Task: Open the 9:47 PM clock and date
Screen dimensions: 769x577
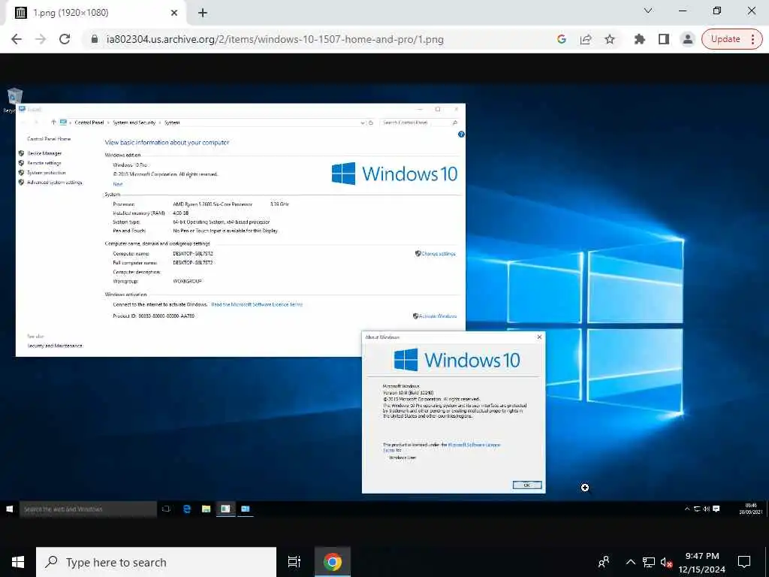Action: pos(702,562)
